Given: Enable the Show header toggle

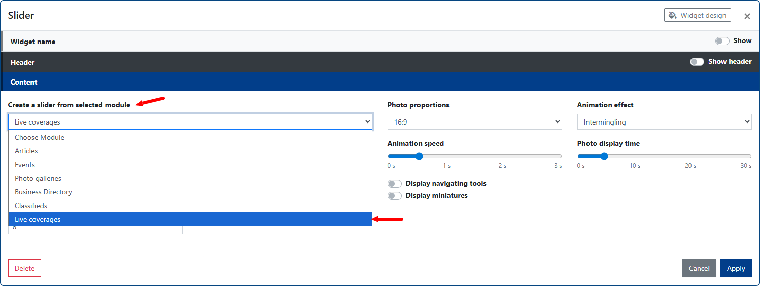Looking at the screenshot, I should coord(697,62).
